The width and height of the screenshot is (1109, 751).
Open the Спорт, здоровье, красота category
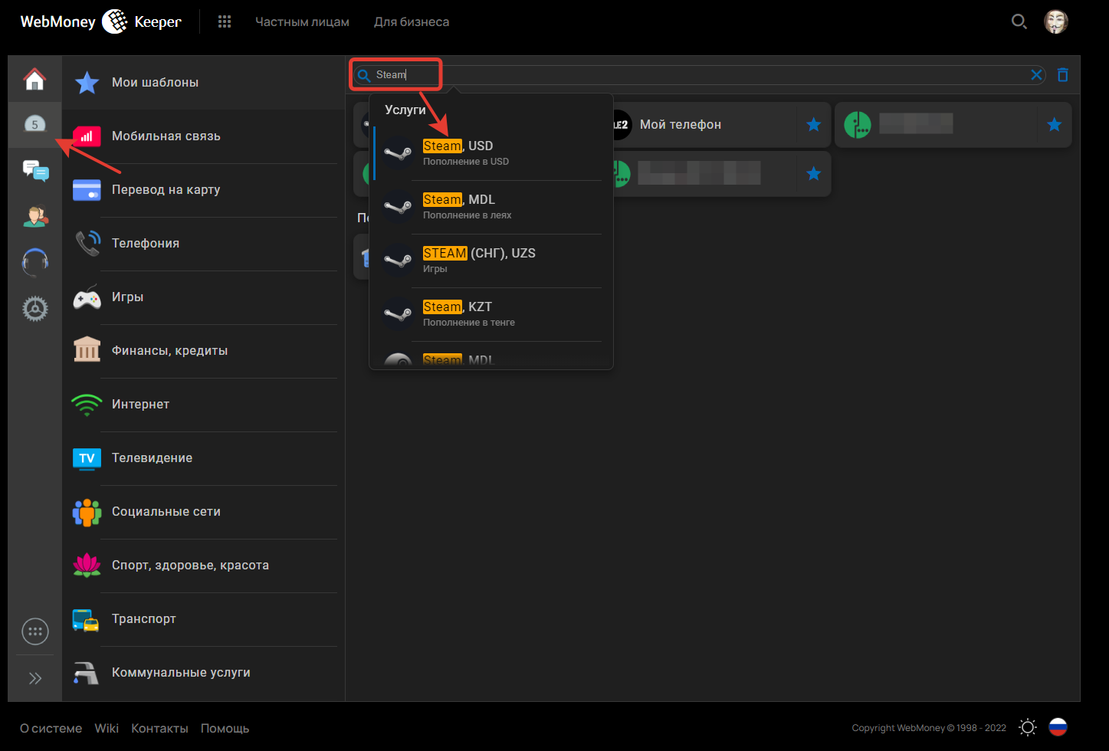click(203, 566)
